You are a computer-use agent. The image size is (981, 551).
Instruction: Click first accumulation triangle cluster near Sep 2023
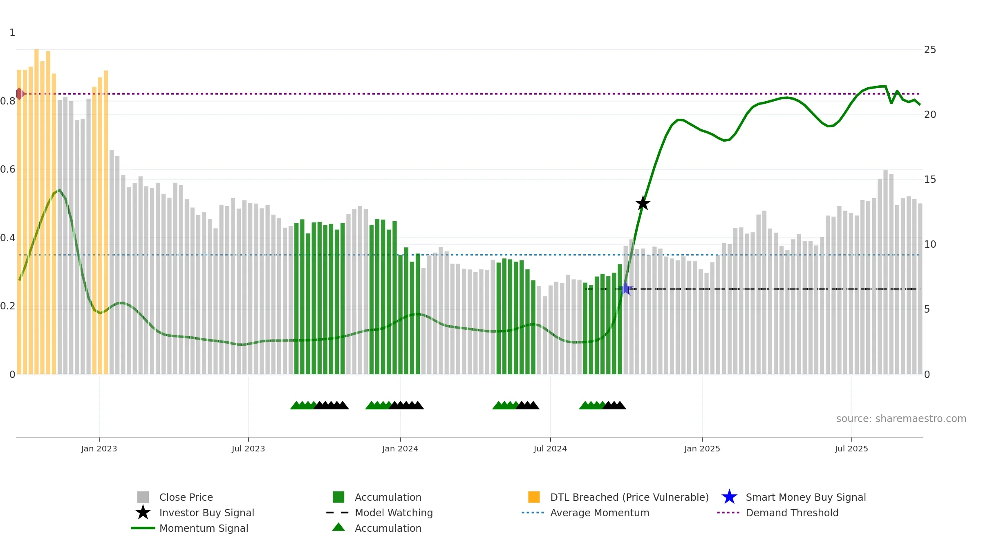pos(320,405)
